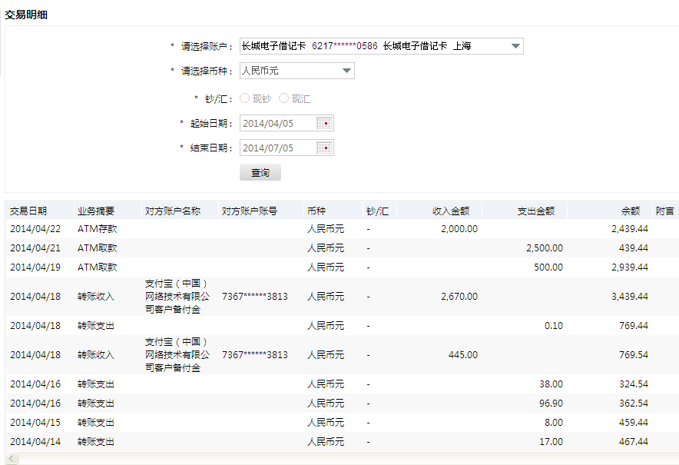Click the 3,439.44 balance value

pos(630,297)
